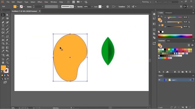This screenshot has height=109, width=195.
Task: Open the stroke weight dropdown
Action: tap(43, 7)
